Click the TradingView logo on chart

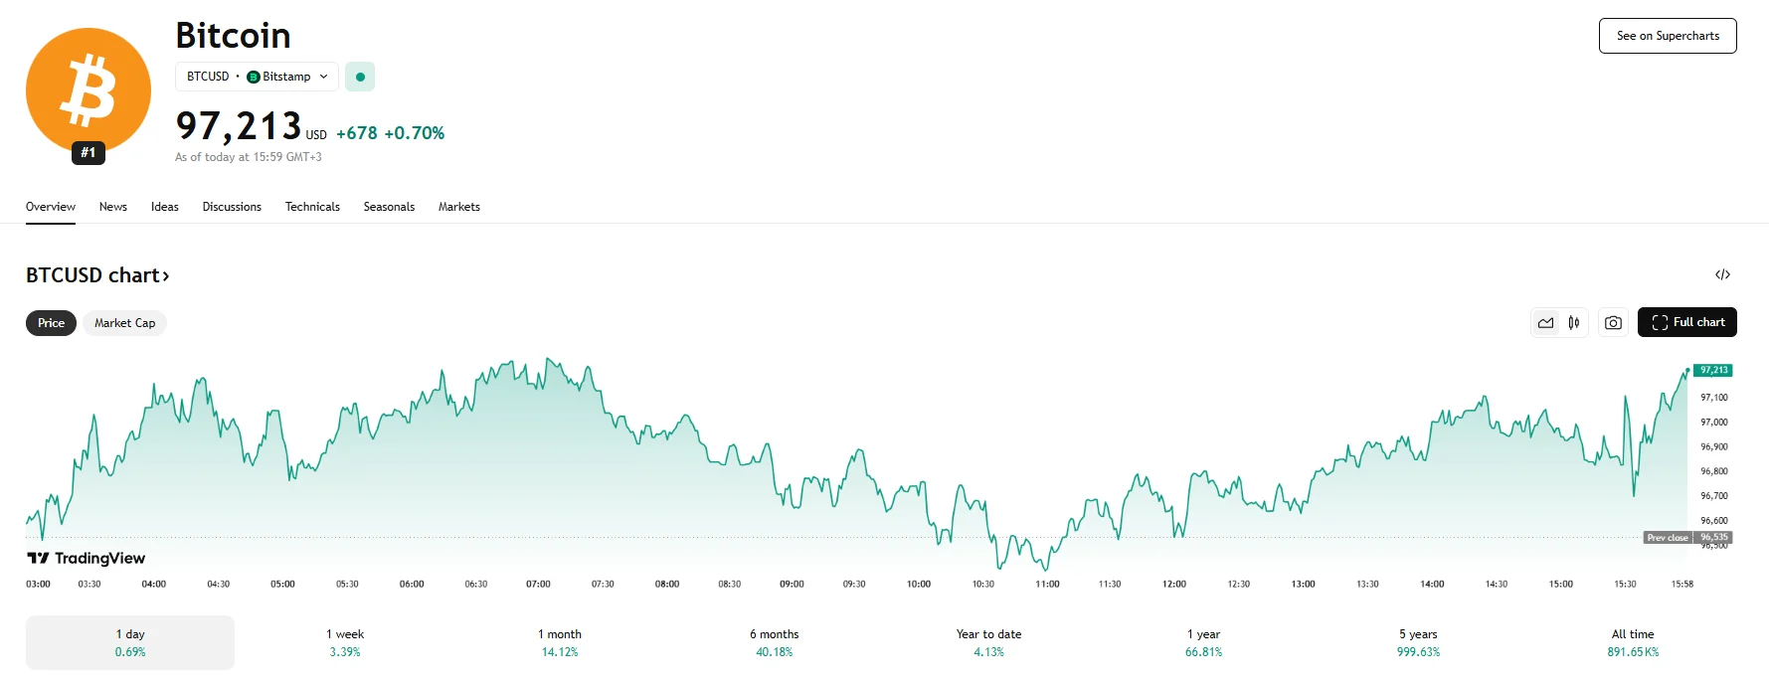point(87,559)
